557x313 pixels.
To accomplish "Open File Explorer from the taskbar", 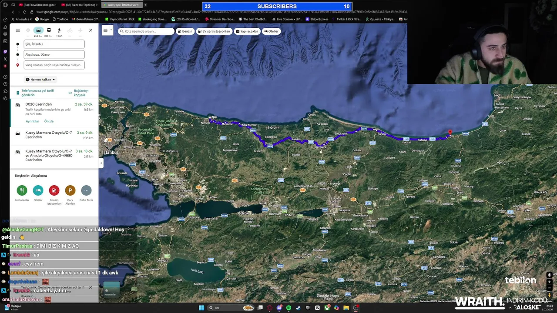I will pyautogui.click(x=346, y=308).
